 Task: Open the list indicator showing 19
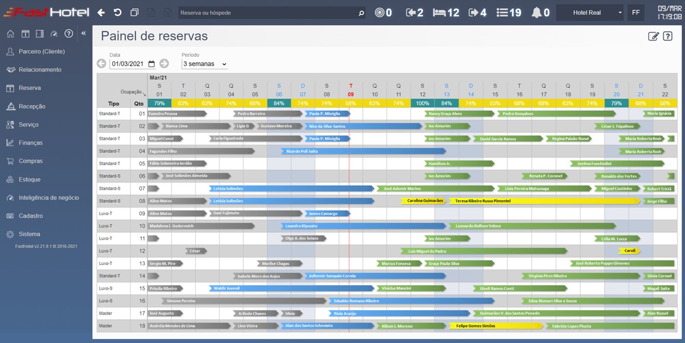[x=508, y=12]
